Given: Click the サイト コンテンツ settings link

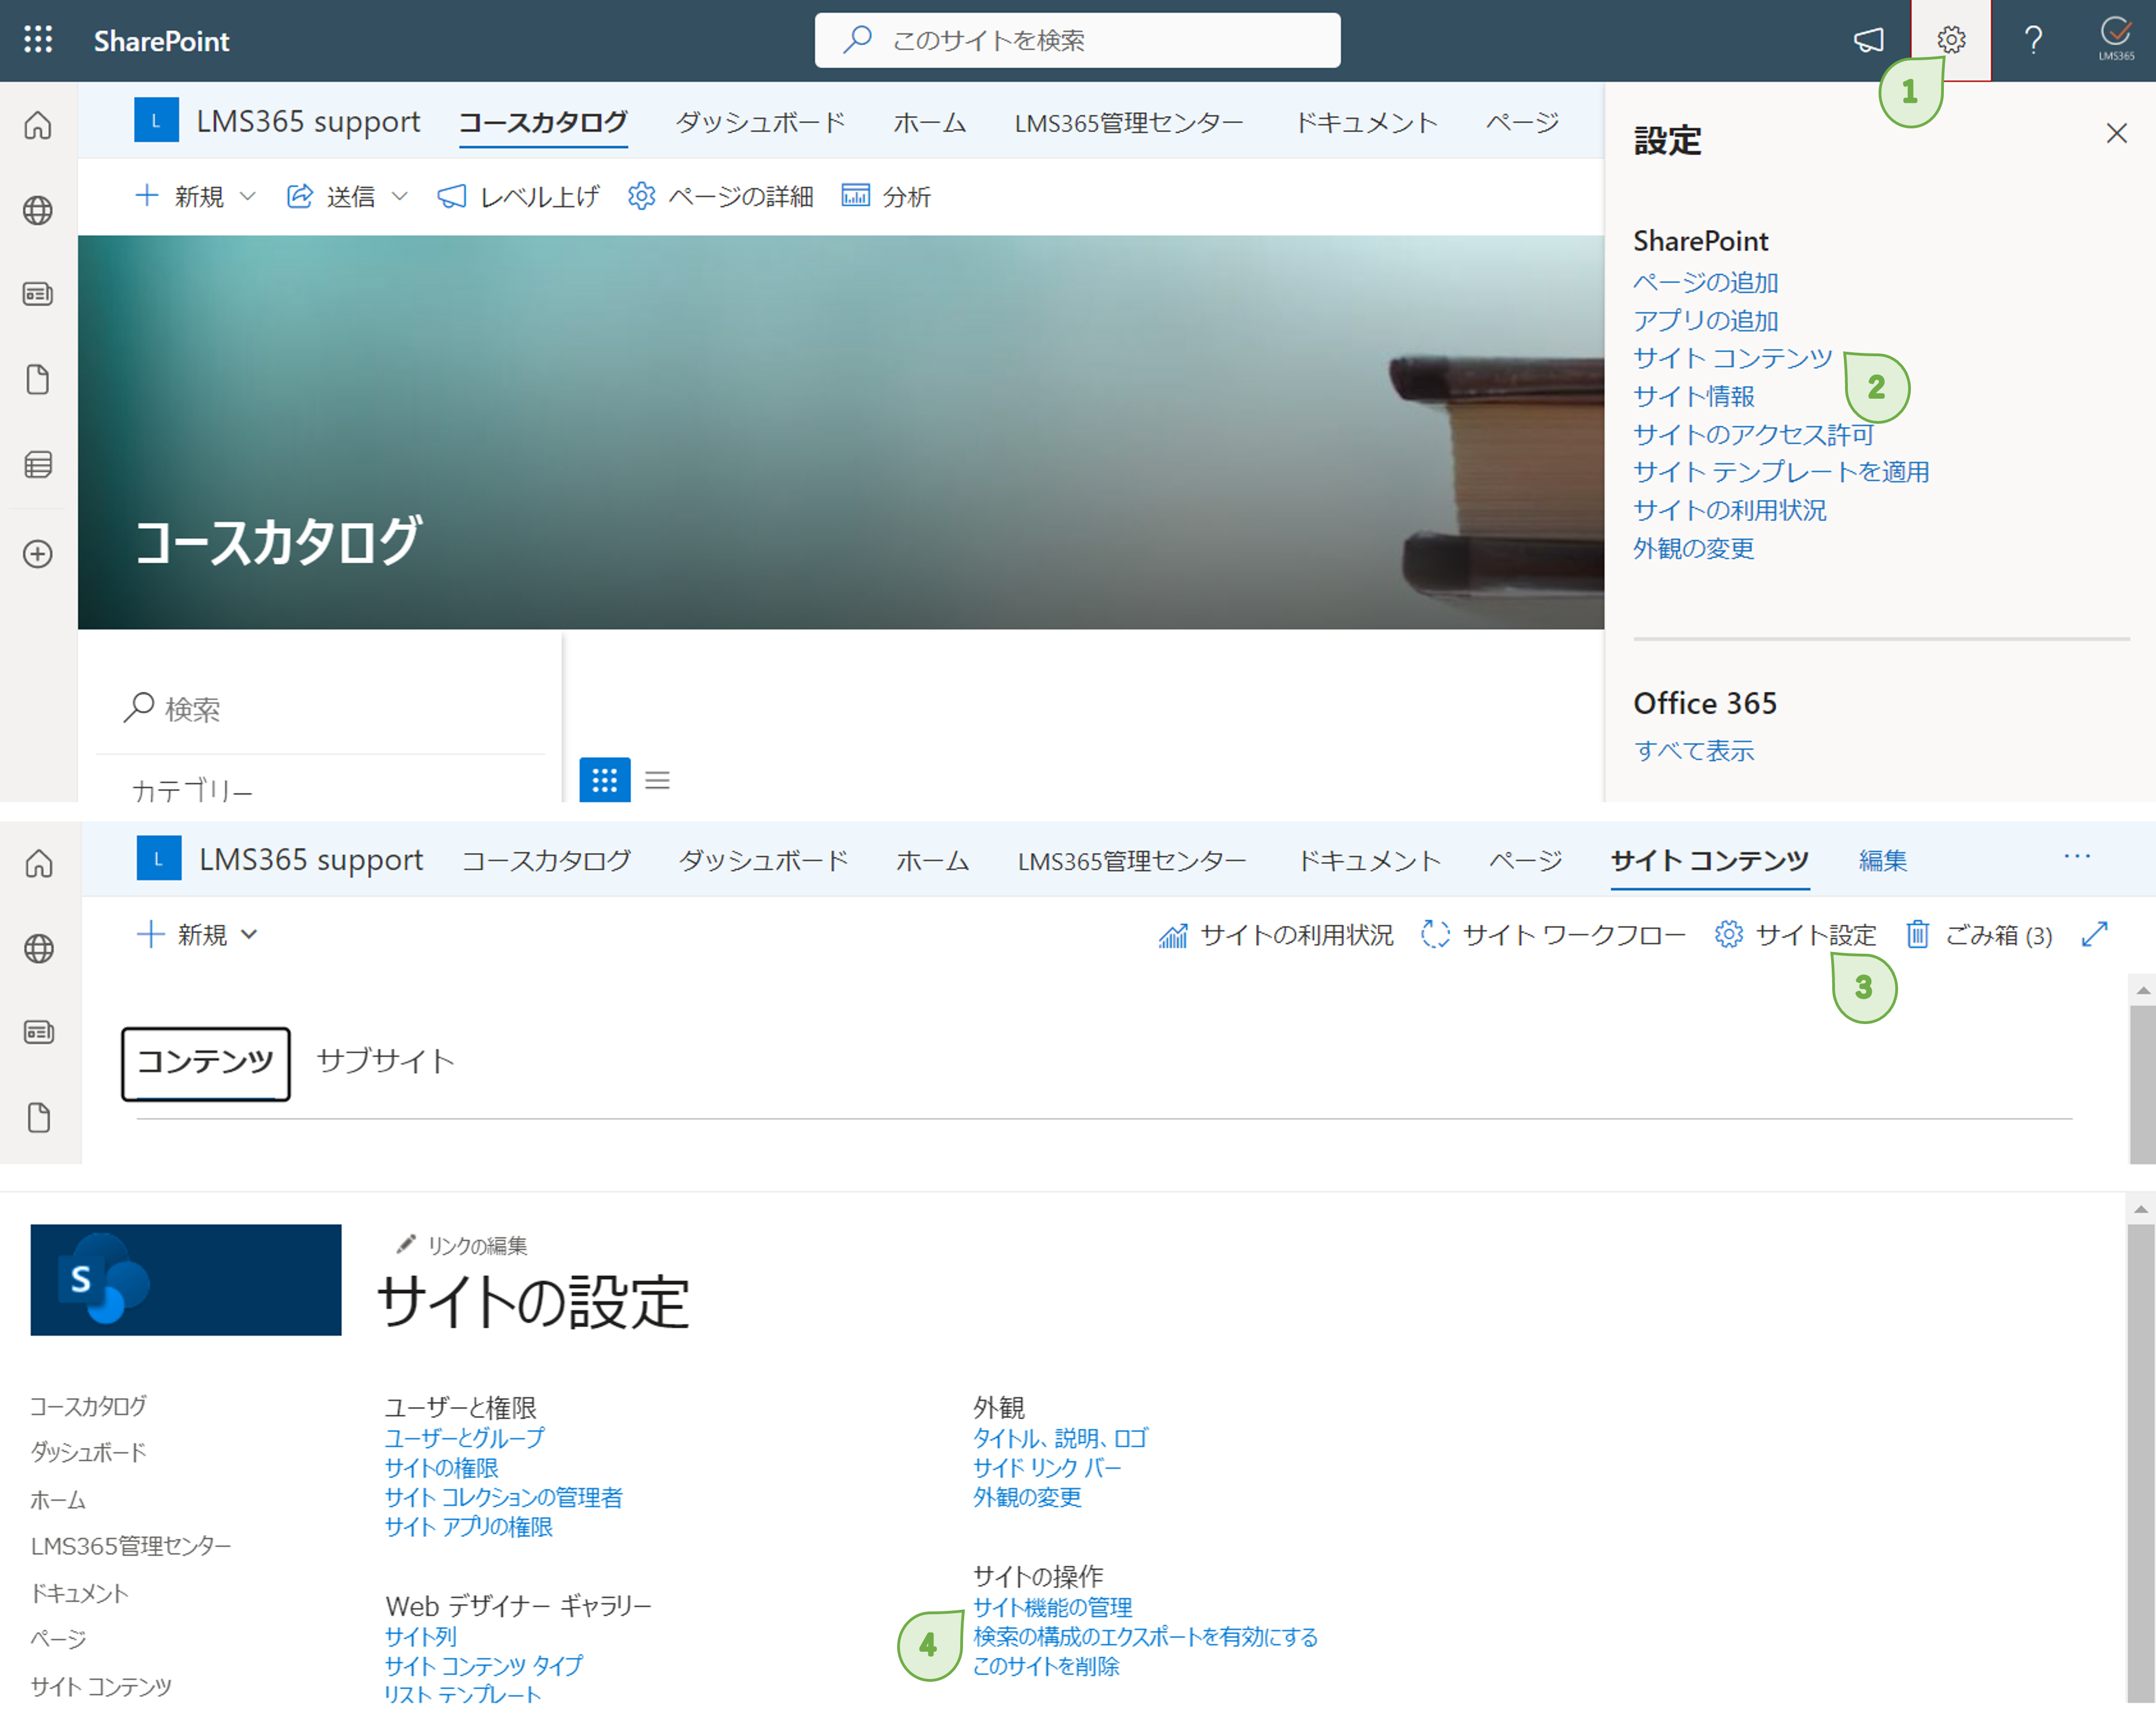Looking at the screenshot, I should click(1732, 358).
